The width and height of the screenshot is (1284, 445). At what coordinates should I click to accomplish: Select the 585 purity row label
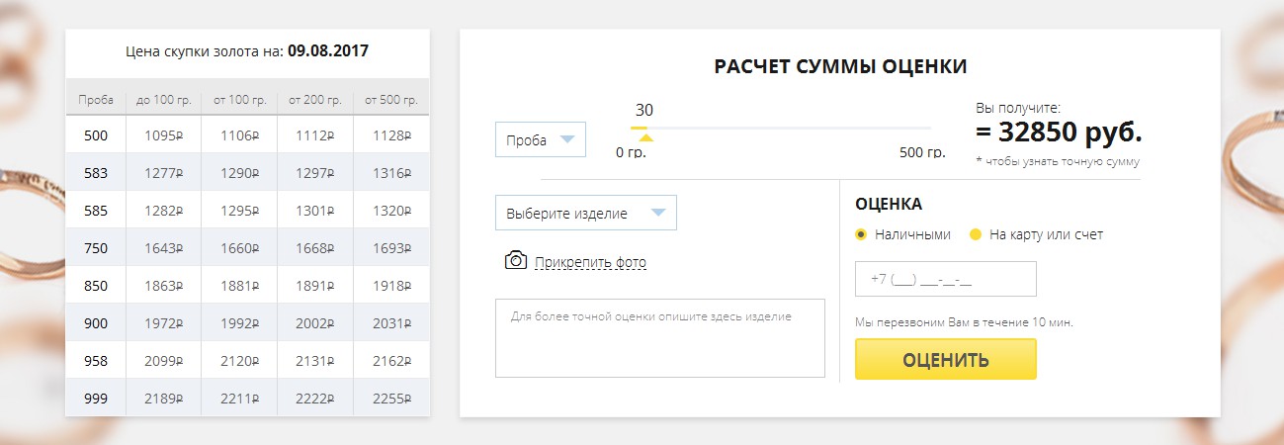coord(96,211)
